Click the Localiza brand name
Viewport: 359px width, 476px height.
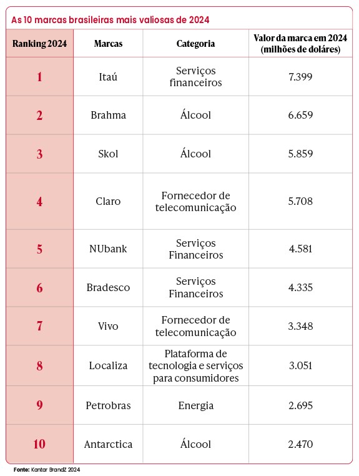pyautogui.click(x=108, y=366)
